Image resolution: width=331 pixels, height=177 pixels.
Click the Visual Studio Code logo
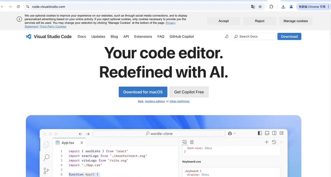point(29,36)
